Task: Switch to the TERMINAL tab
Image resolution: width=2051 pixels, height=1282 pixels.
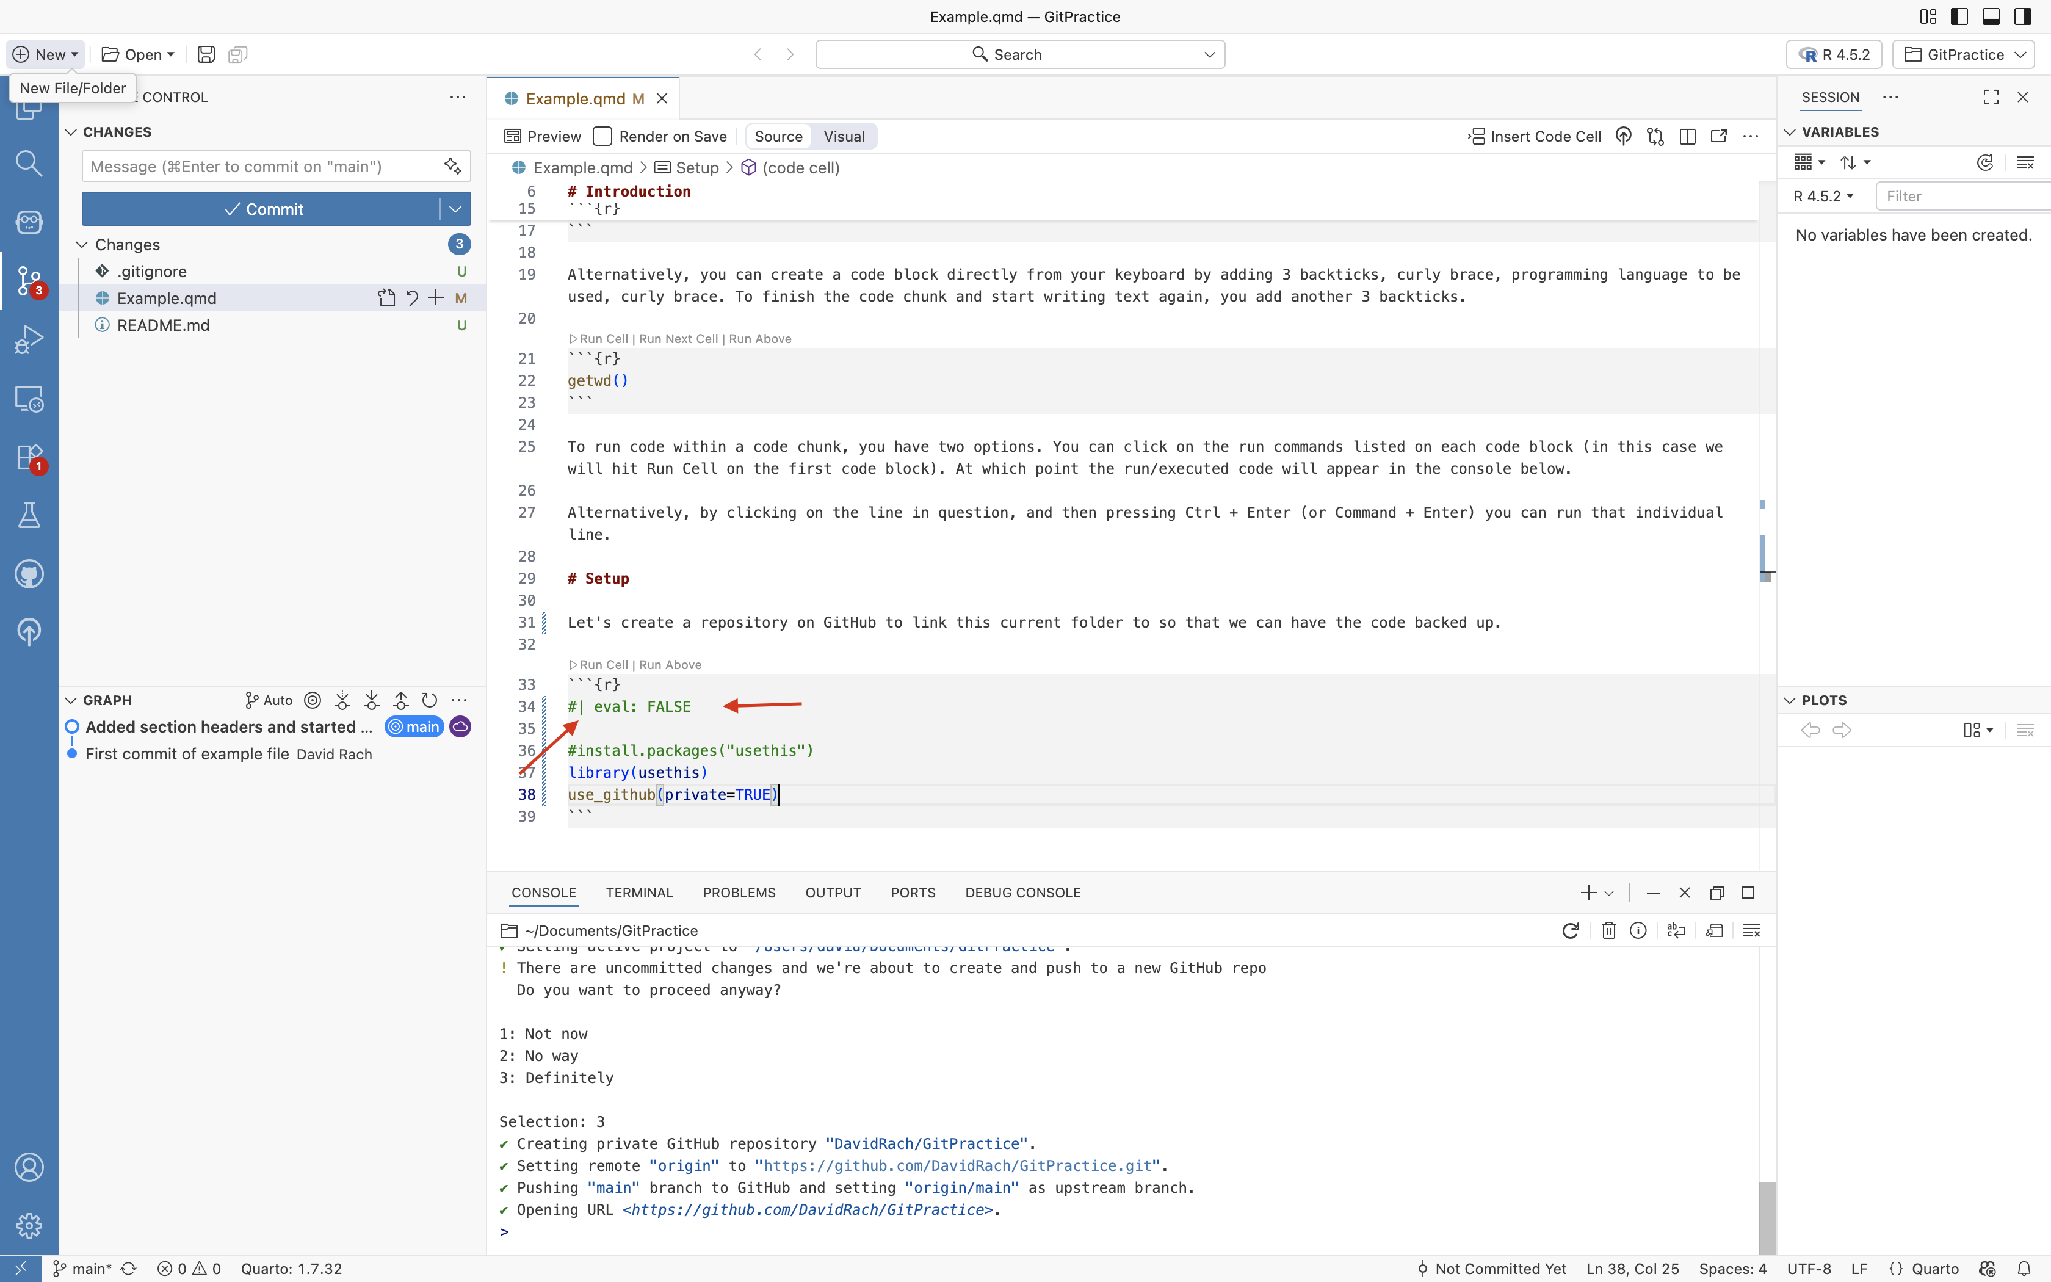Action: point(639,893)
